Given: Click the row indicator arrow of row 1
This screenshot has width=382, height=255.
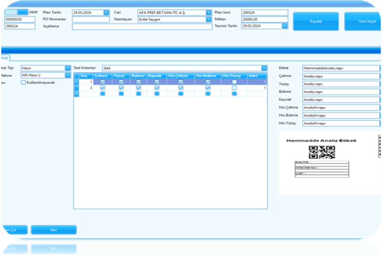Looking at the screenshot, I should [77, 82].
